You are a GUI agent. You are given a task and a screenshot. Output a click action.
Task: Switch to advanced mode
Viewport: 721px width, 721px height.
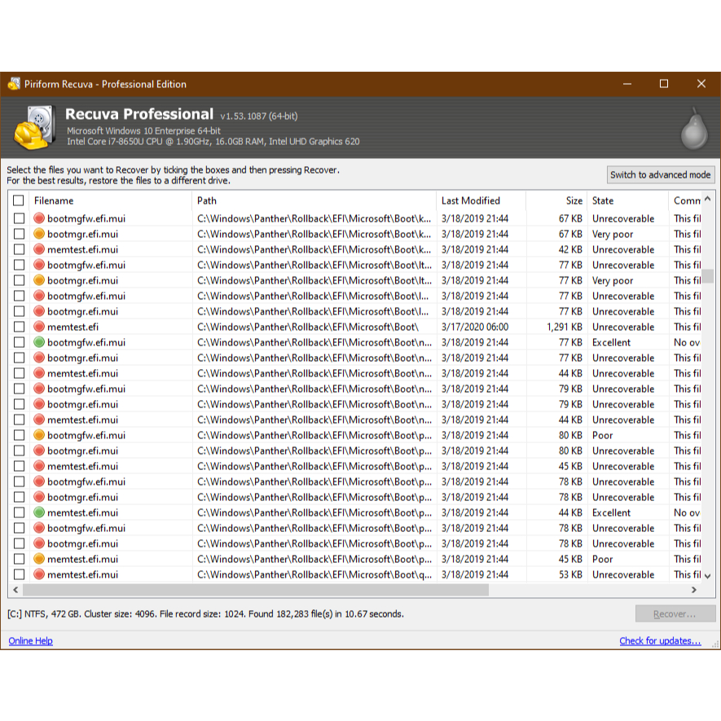pos(661,174)
